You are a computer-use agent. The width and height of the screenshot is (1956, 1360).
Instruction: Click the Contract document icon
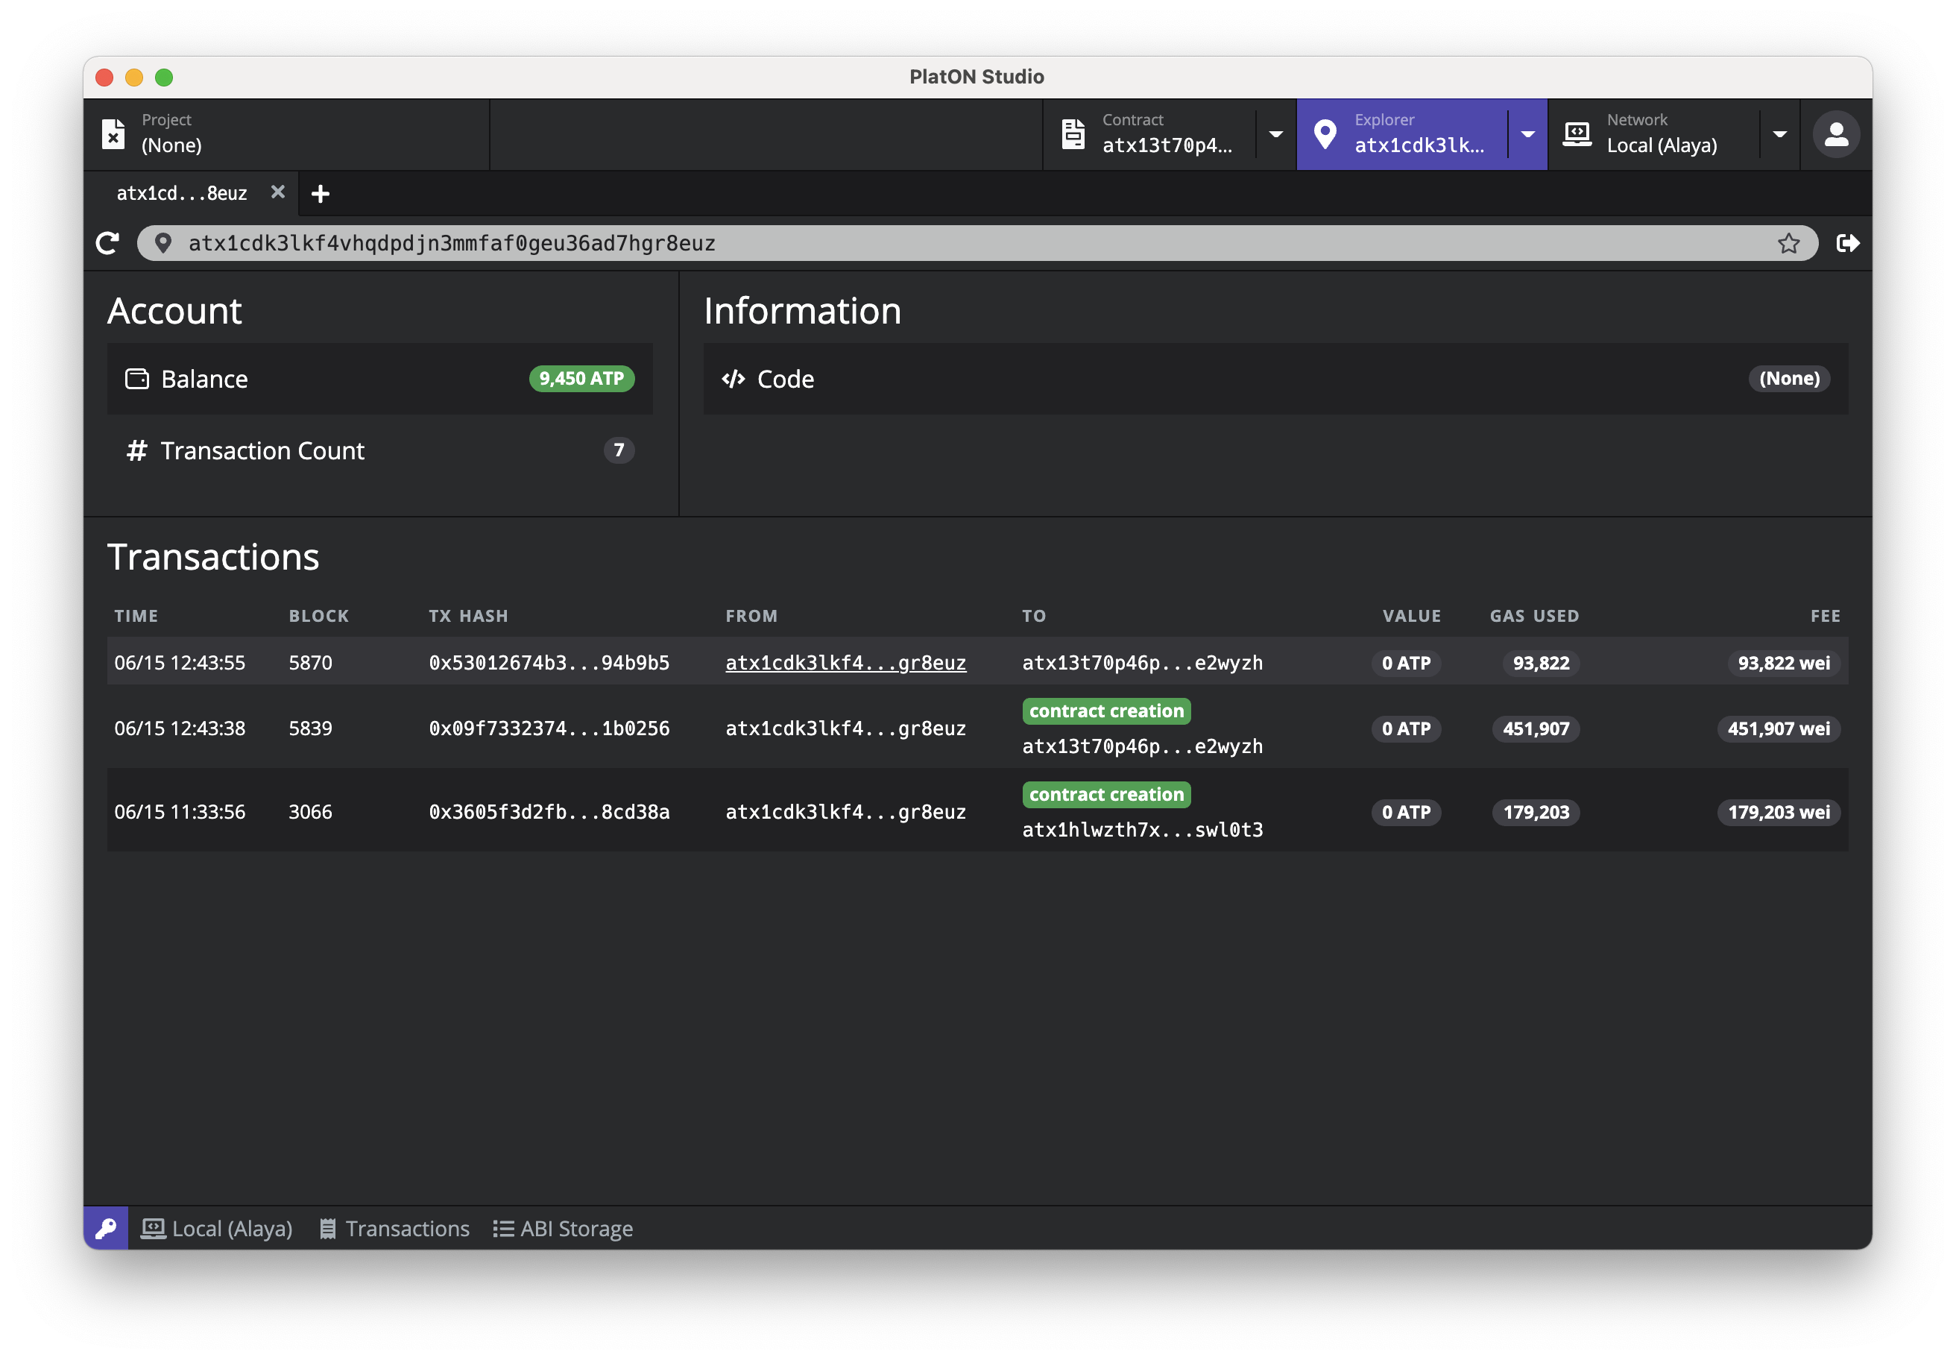1073,135
